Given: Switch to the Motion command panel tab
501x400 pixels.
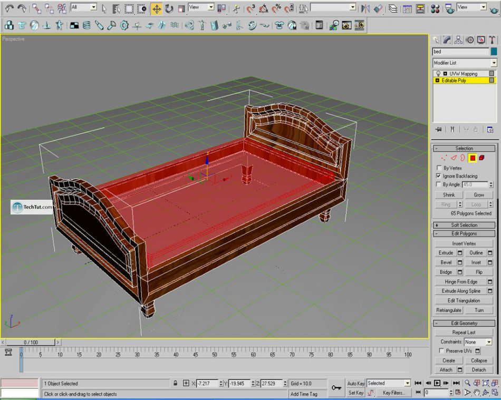Looking at the screenshot, I should [470, 40].
